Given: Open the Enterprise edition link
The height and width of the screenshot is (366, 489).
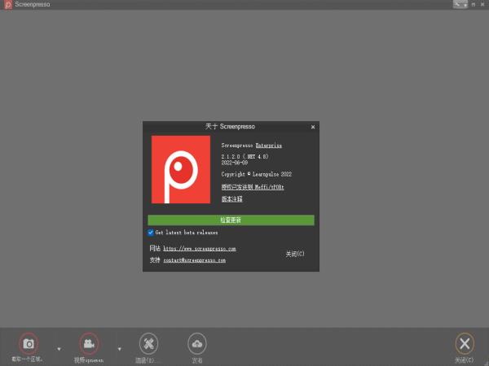Looking at the screenshot, I should point(268,146).
